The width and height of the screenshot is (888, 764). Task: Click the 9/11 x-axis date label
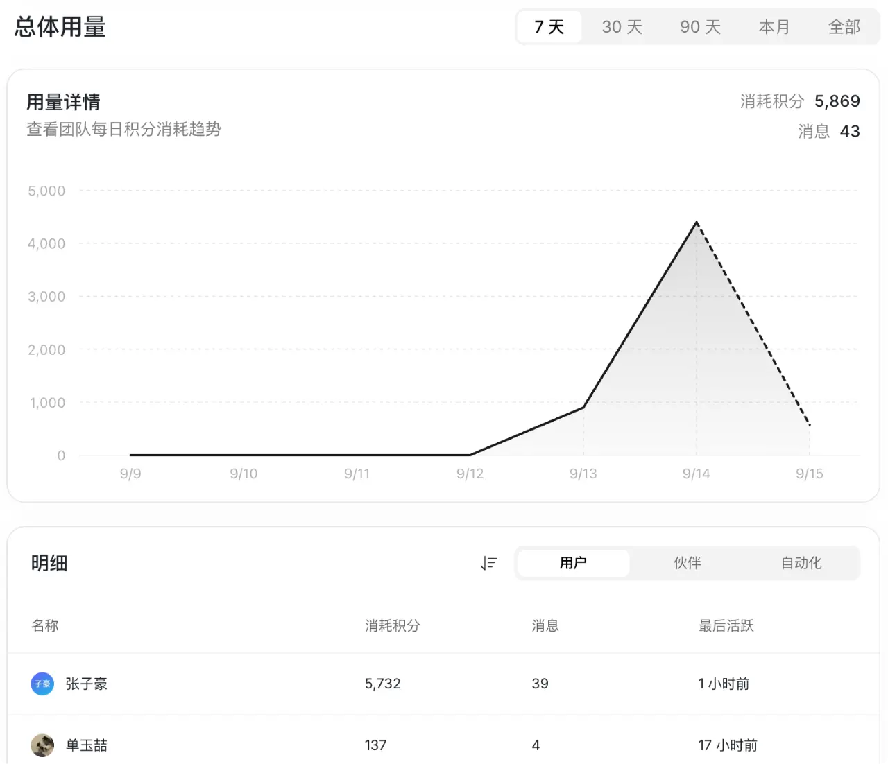coord(357,474)
